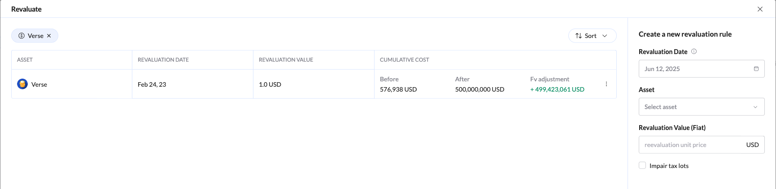Close the Revaluate dialog
Viewport: 776px width, 189px height.
click(760, 9)
